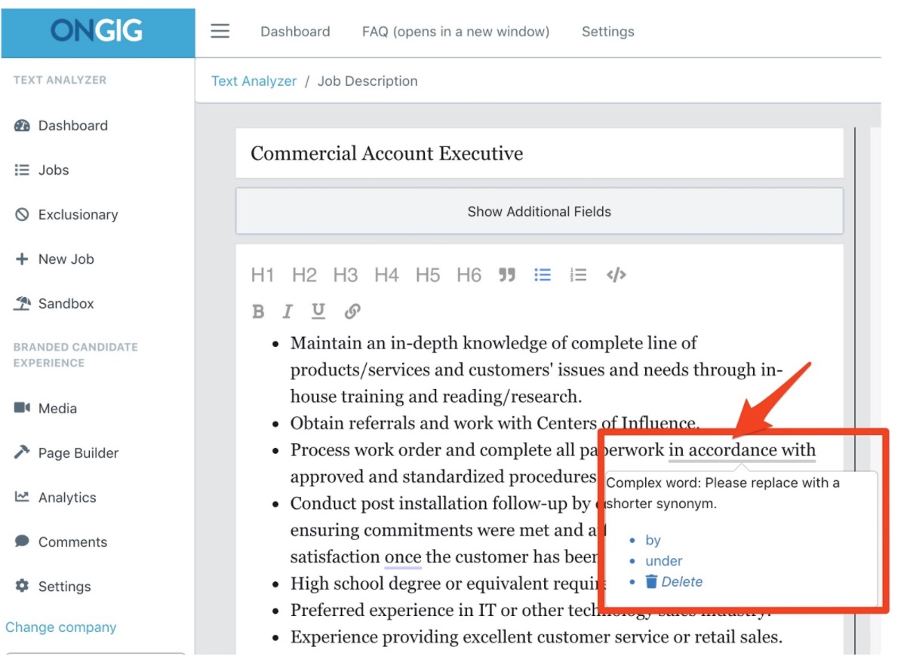Viewport: 904px width, 656px height.
Task: Create a numbered list
Action: 578,274
